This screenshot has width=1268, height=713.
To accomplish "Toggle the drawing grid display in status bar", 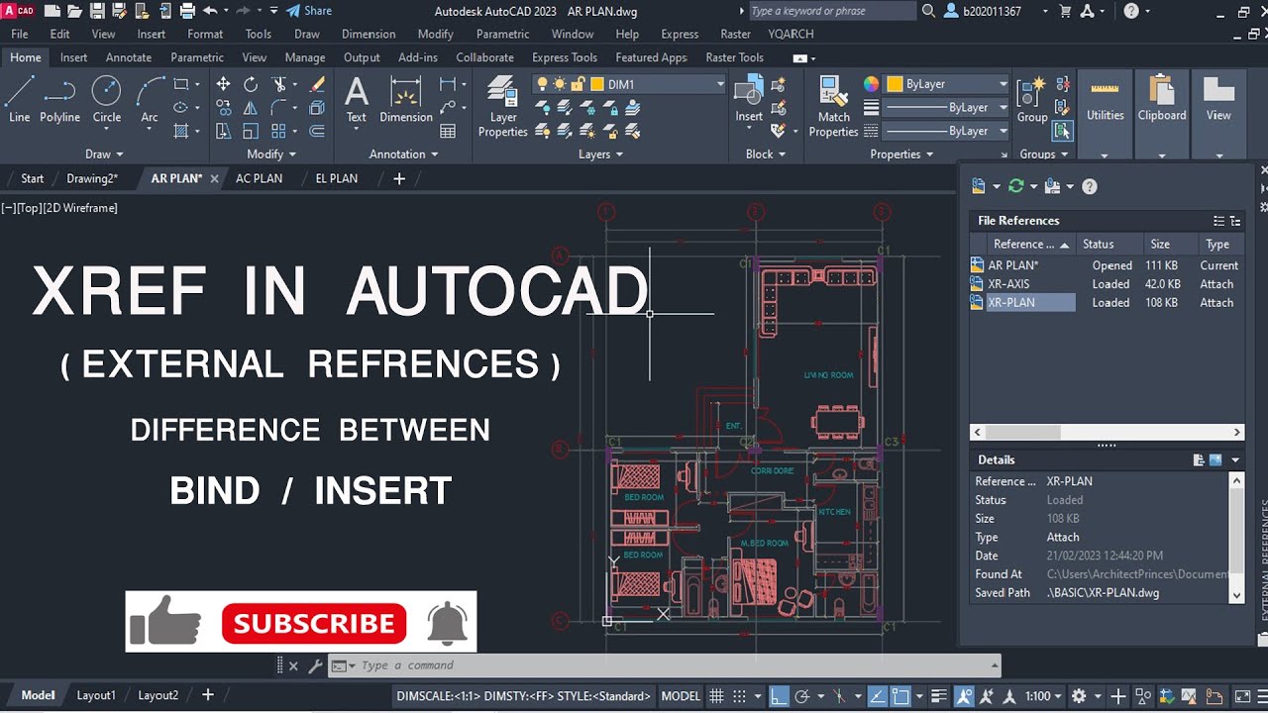I will 717,696.
